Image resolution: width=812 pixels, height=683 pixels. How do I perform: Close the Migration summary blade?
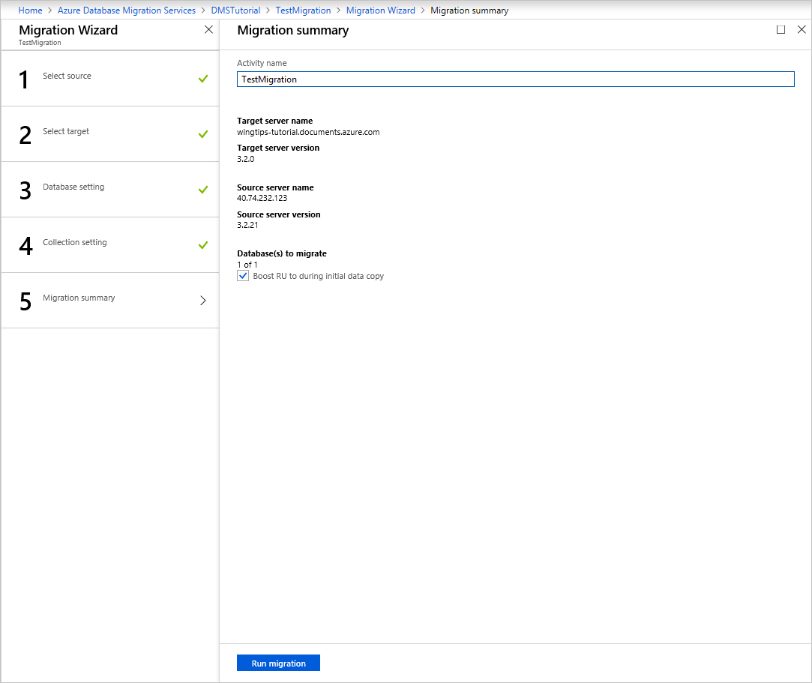click(x=801, y=29)
